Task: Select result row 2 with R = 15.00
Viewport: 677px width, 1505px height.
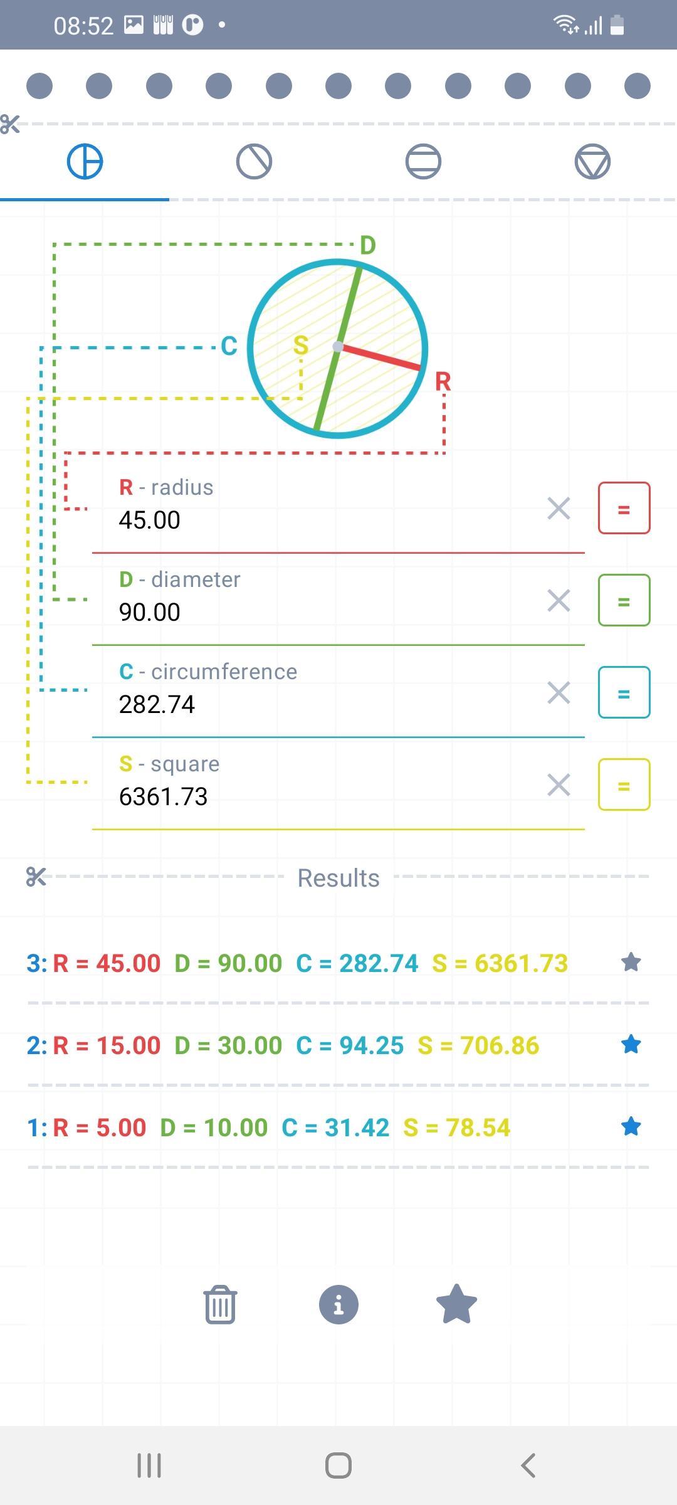Action: click(282, 1045)
